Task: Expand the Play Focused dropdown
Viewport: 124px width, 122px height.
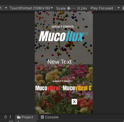Action: pos(105,8)
